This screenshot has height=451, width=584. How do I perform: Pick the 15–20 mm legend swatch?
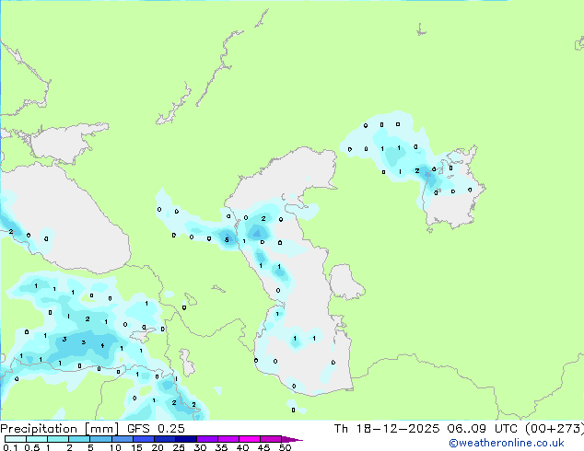143,439
